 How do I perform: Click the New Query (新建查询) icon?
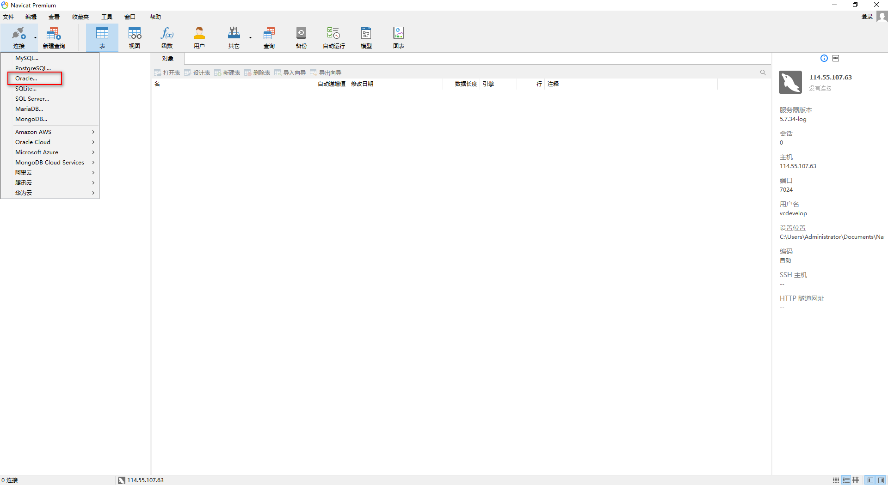click(x=54, y=37)
